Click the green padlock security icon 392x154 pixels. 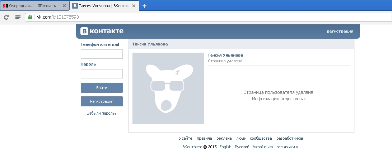(x=30, y=17)
